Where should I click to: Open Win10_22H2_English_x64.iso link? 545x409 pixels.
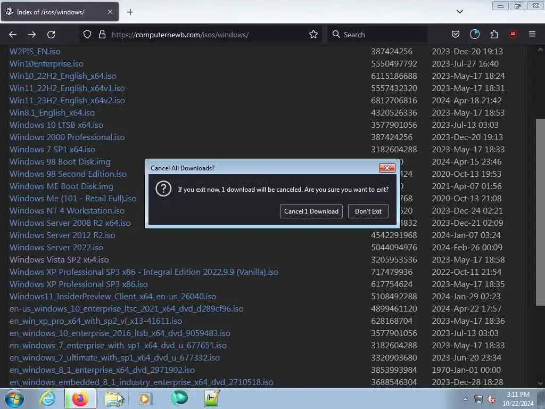(63, 76)
